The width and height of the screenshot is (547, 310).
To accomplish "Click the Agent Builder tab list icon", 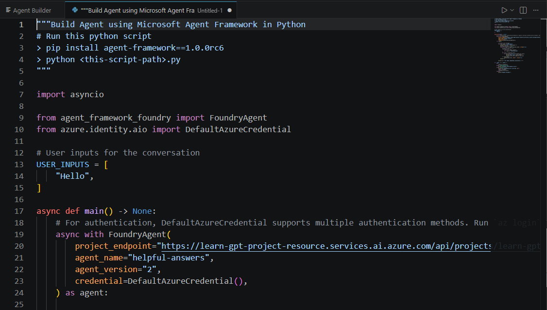I will tap(8, 10).
